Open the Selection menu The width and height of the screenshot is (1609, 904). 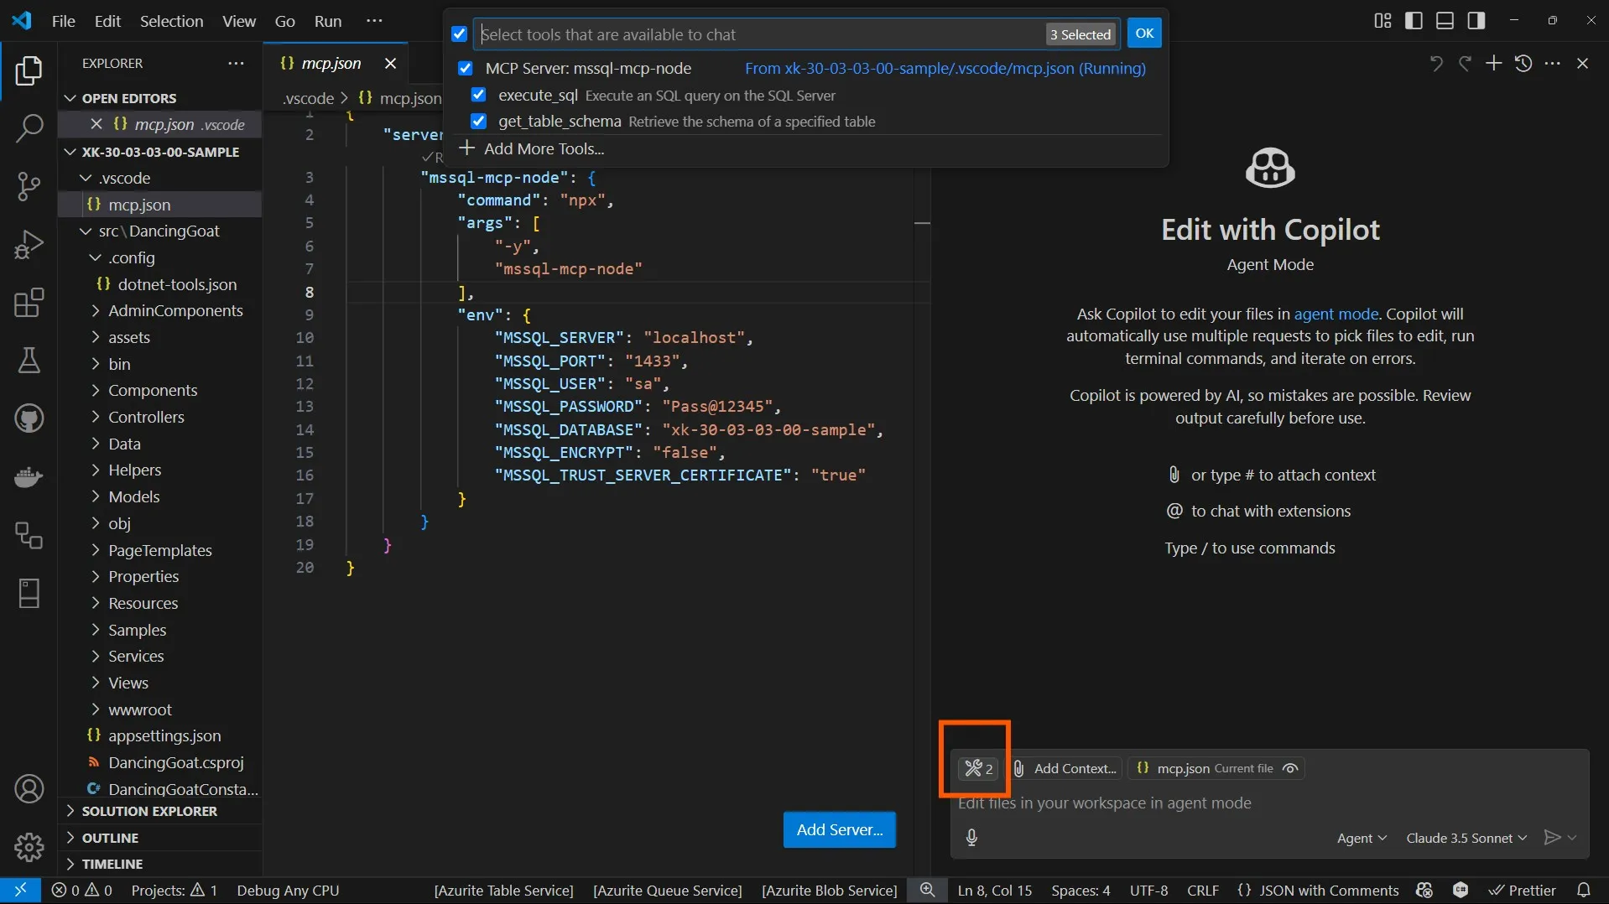171,21
